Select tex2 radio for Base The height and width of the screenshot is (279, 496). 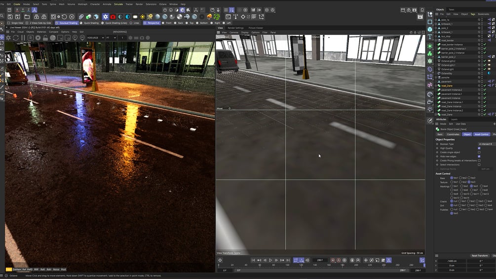[x=460, y=178]
